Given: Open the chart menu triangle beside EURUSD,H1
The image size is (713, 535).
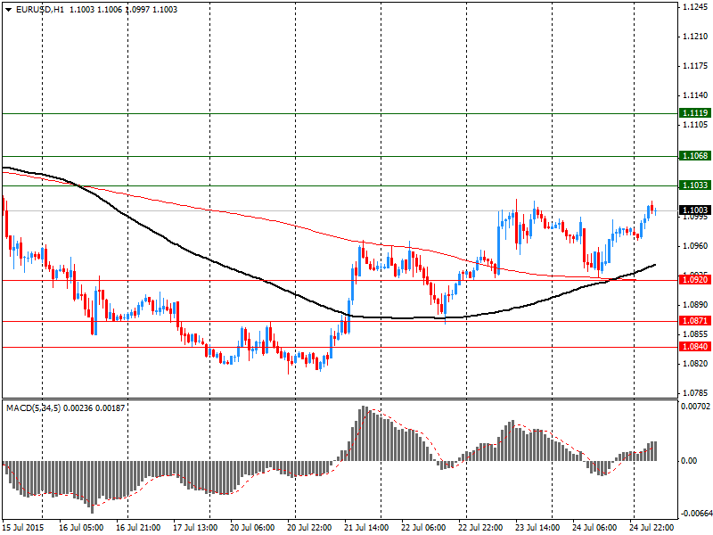Looking at the screenshot, I should click(x=9, y=10).
